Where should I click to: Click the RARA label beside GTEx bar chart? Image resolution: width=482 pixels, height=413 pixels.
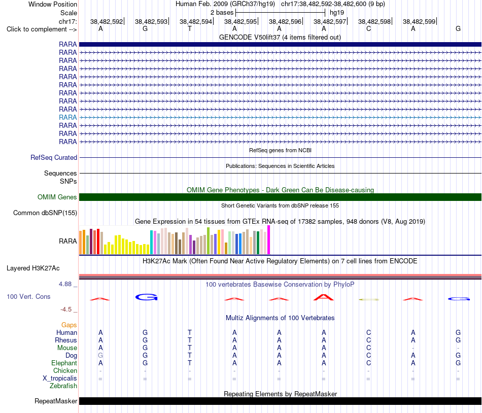(67, 241)
